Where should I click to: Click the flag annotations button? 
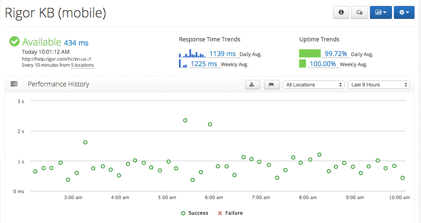272,85
